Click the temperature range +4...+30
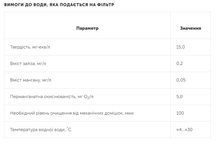The width and height of the screenshot is (217, 142). (184, 130)
